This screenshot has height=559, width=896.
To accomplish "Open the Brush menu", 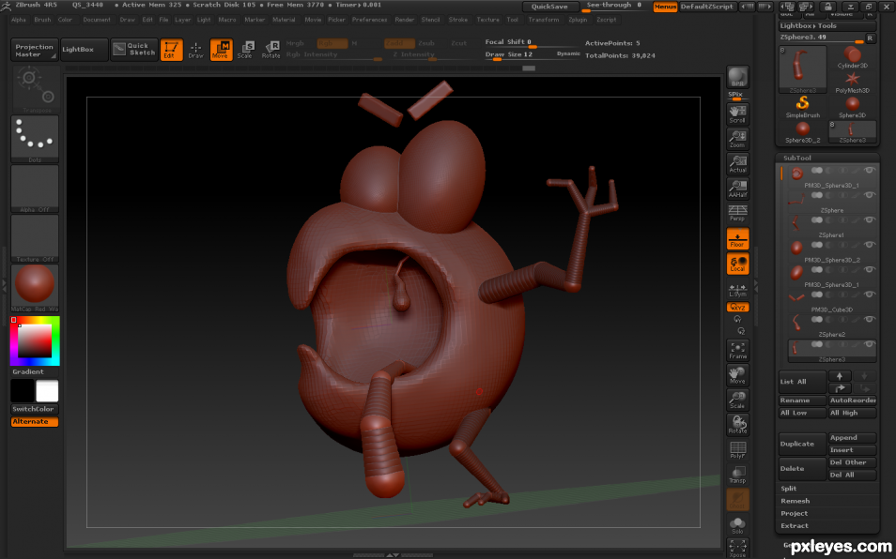I will click(x=42, y=20).
